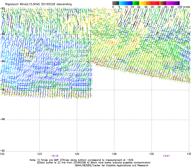This screenshot has height=167, width=191.
Task: Click the 120 longitude axis label
Action: click(x=2, y=154)
